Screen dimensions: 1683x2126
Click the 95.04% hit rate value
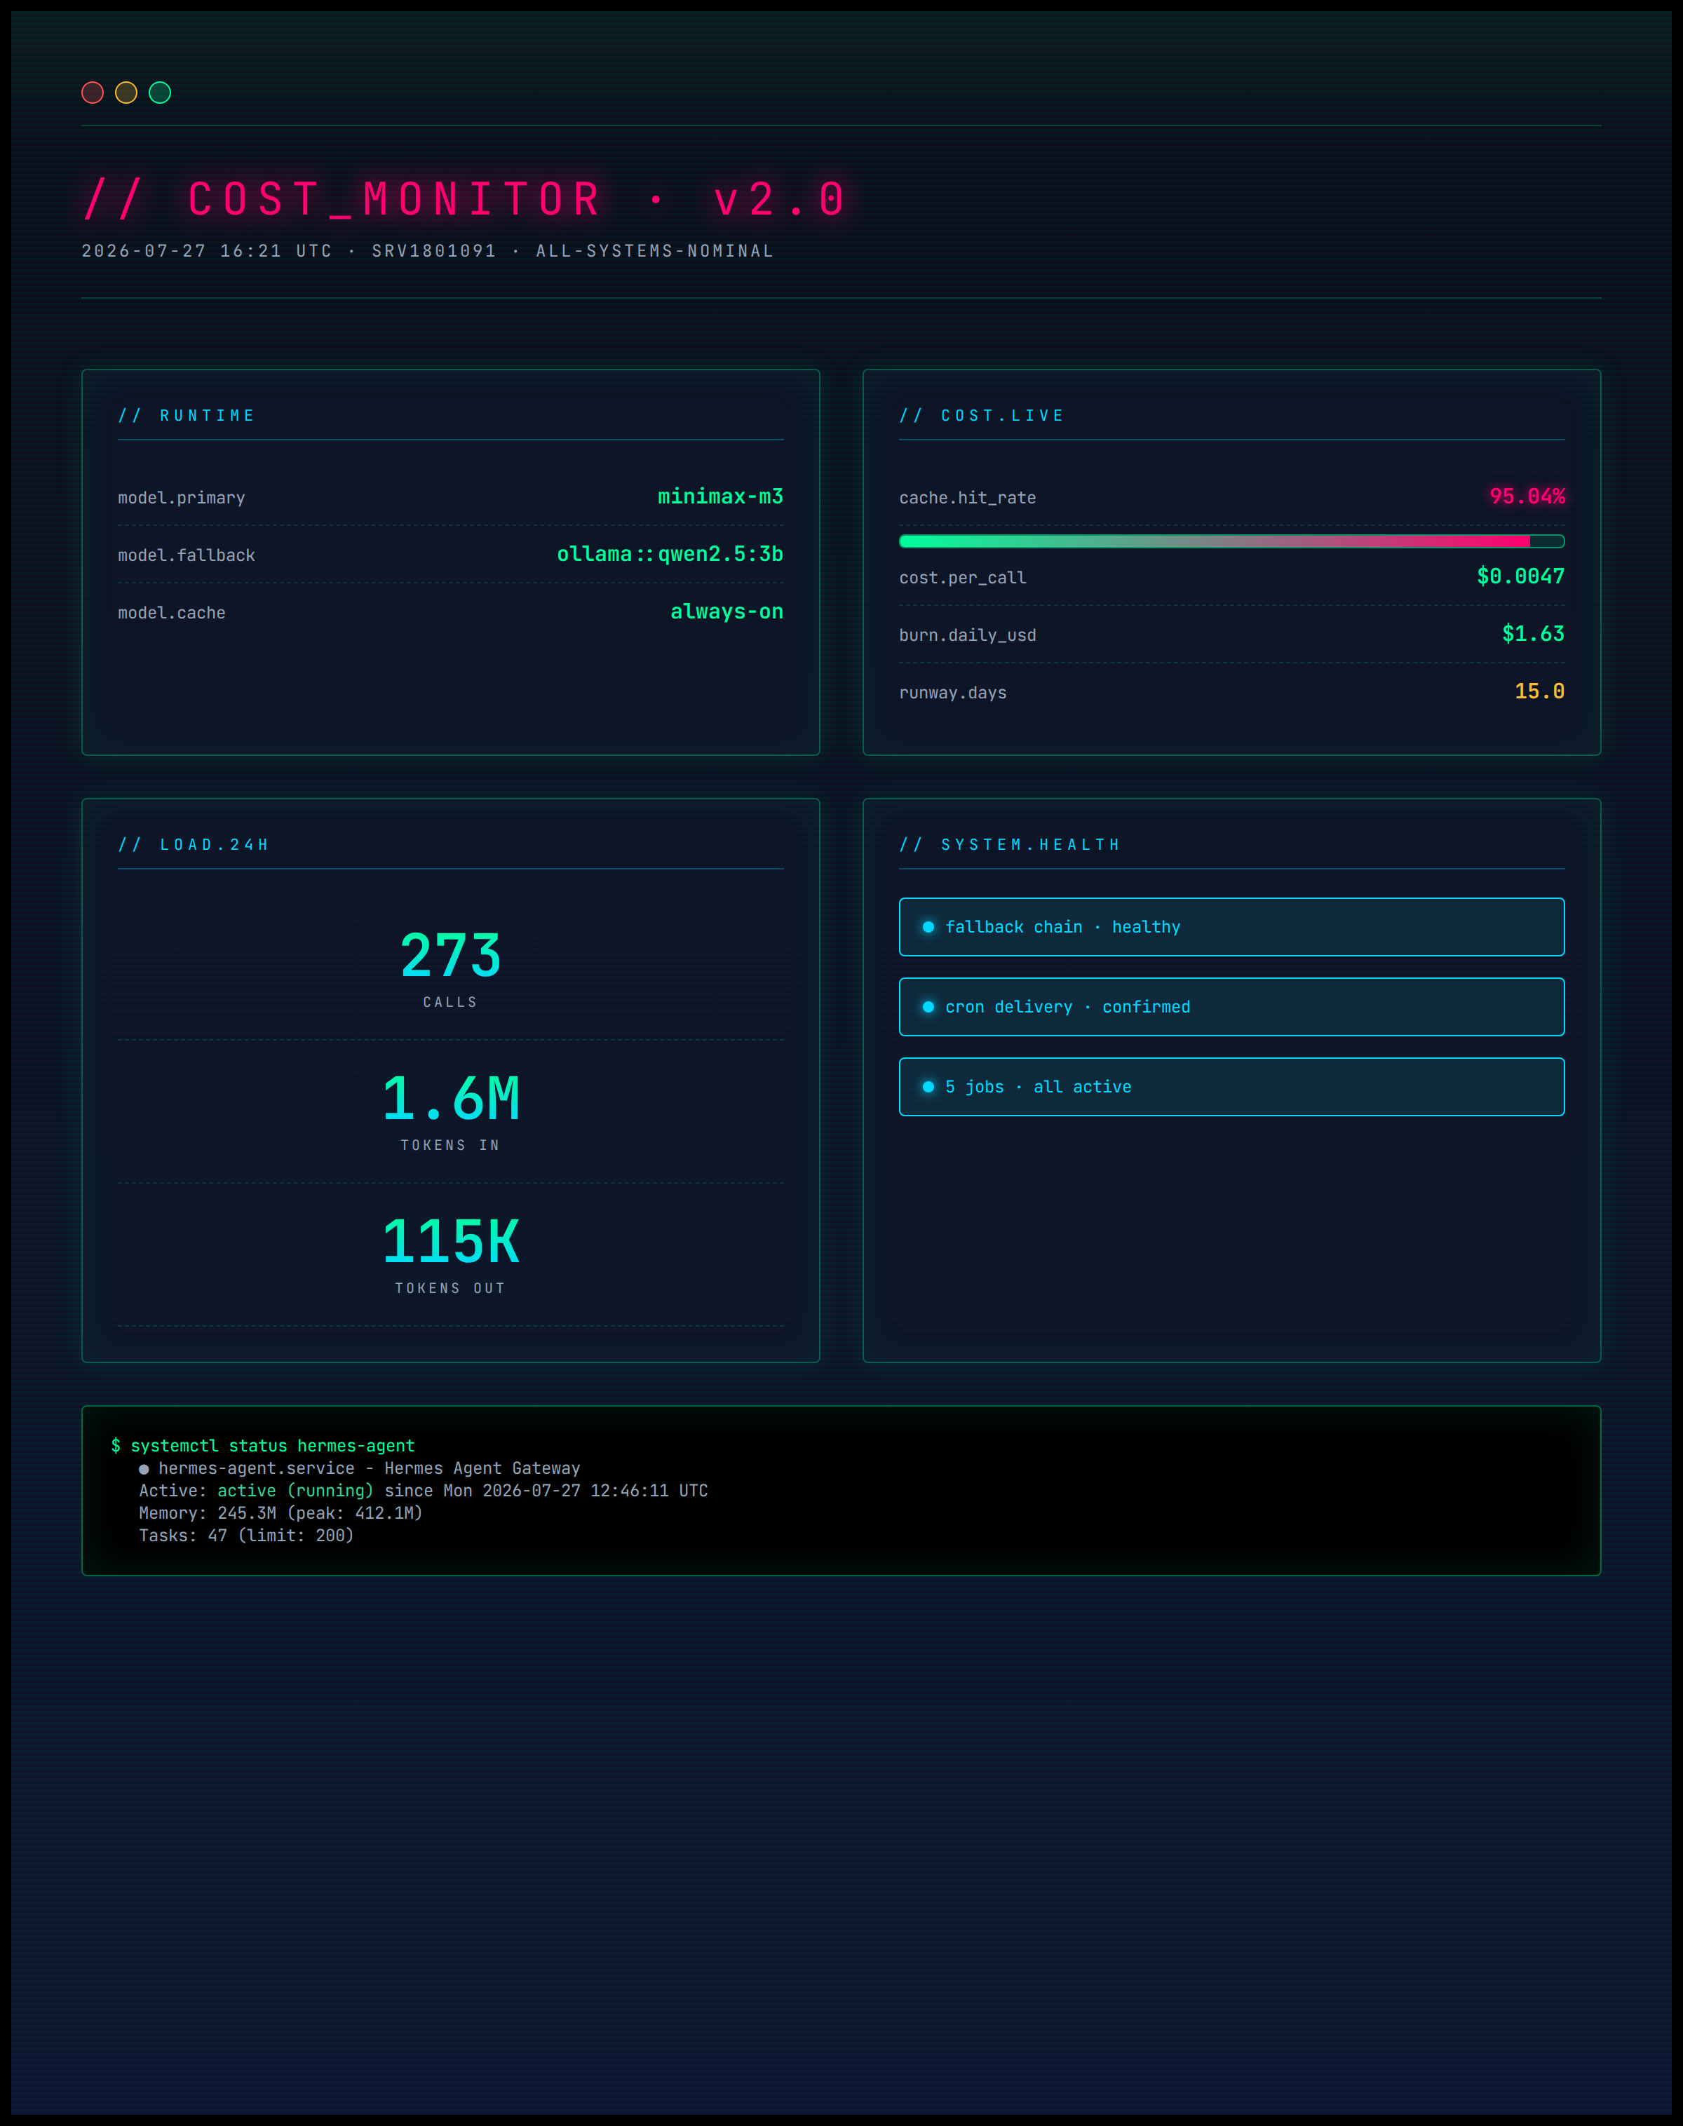pos(1527,496)
